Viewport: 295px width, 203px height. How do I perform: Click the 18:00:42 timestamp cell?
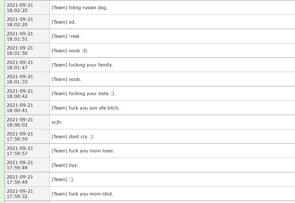pos(20,93)
